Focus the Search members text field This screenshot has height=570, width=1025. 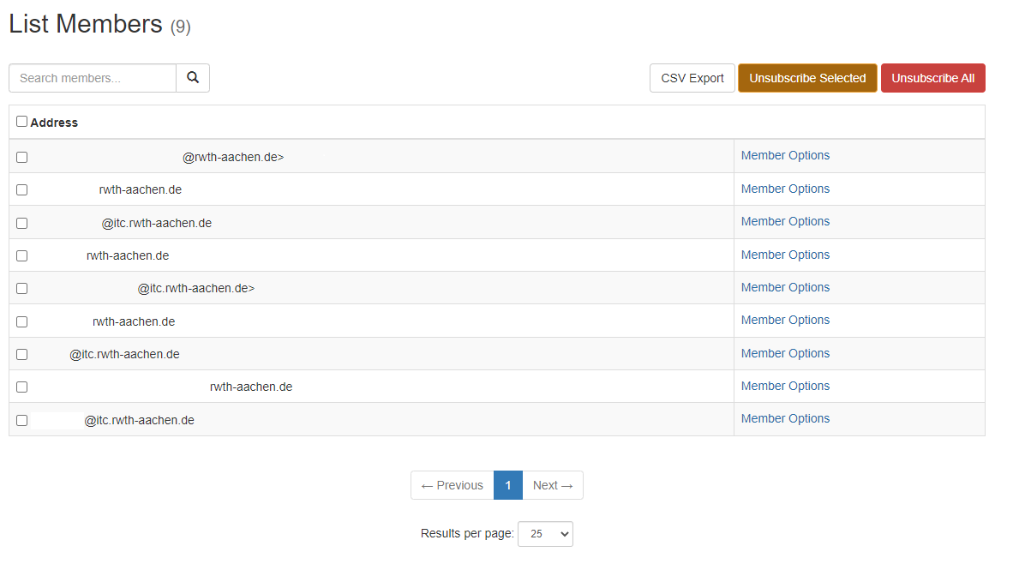(93, 78)
